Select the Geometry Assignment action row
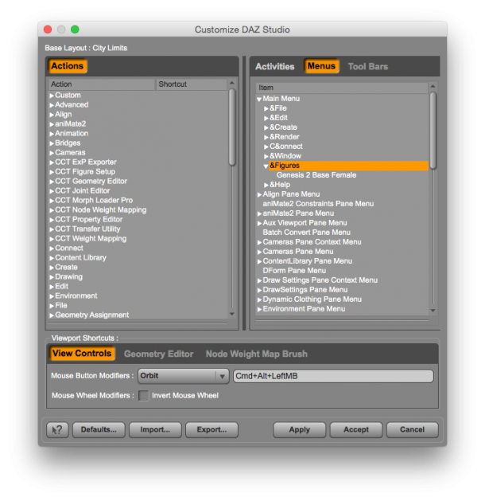485x501 pixels. [x=92, y=315]
